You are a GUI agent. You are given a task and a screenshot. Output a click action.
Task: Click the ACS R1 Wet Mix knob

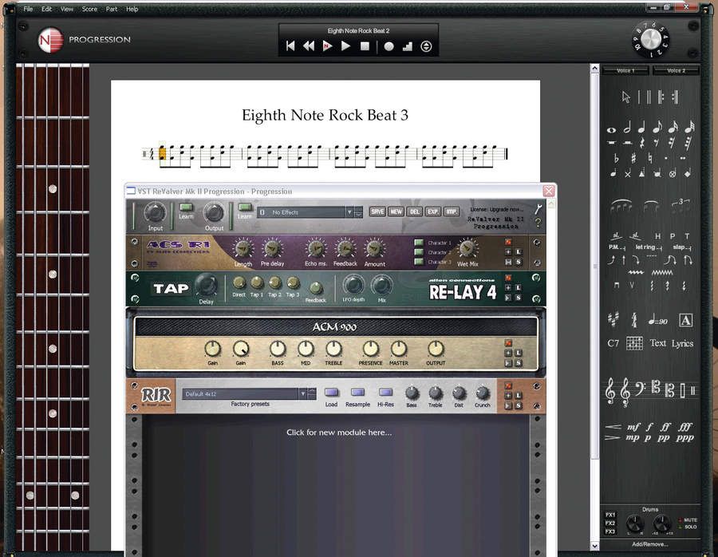[467, 248]
